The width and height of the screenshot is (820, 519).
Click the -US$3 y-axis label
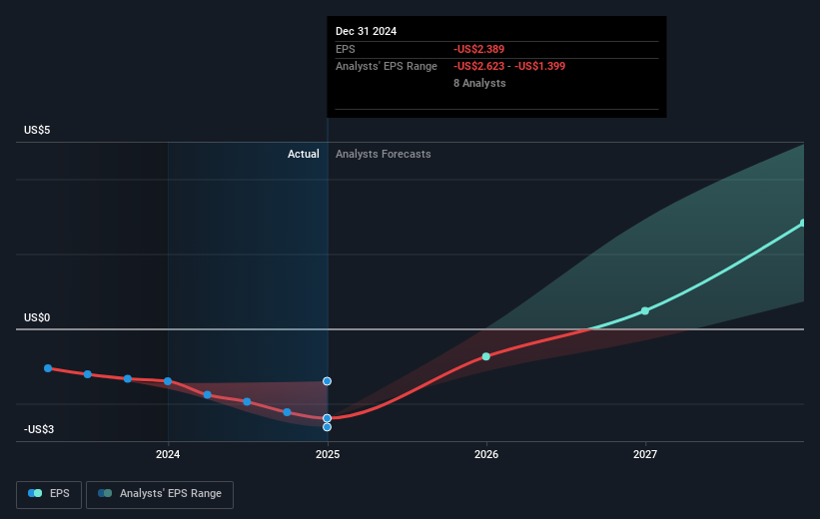tap(39, 429)
